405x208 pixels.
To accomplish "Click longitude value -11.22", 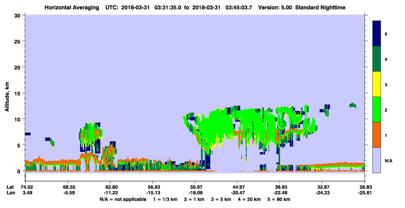I will coord(110,193).
